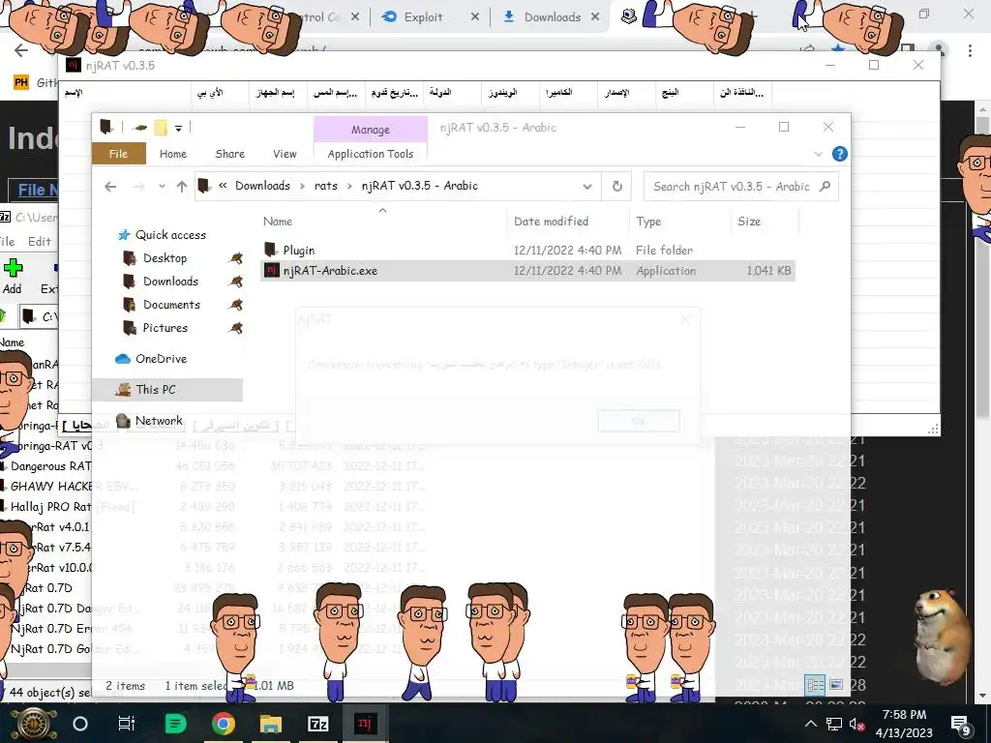Open recent locations dropdown arrow
The width and height of the screenshot is (991, 743).
(162, 187)
